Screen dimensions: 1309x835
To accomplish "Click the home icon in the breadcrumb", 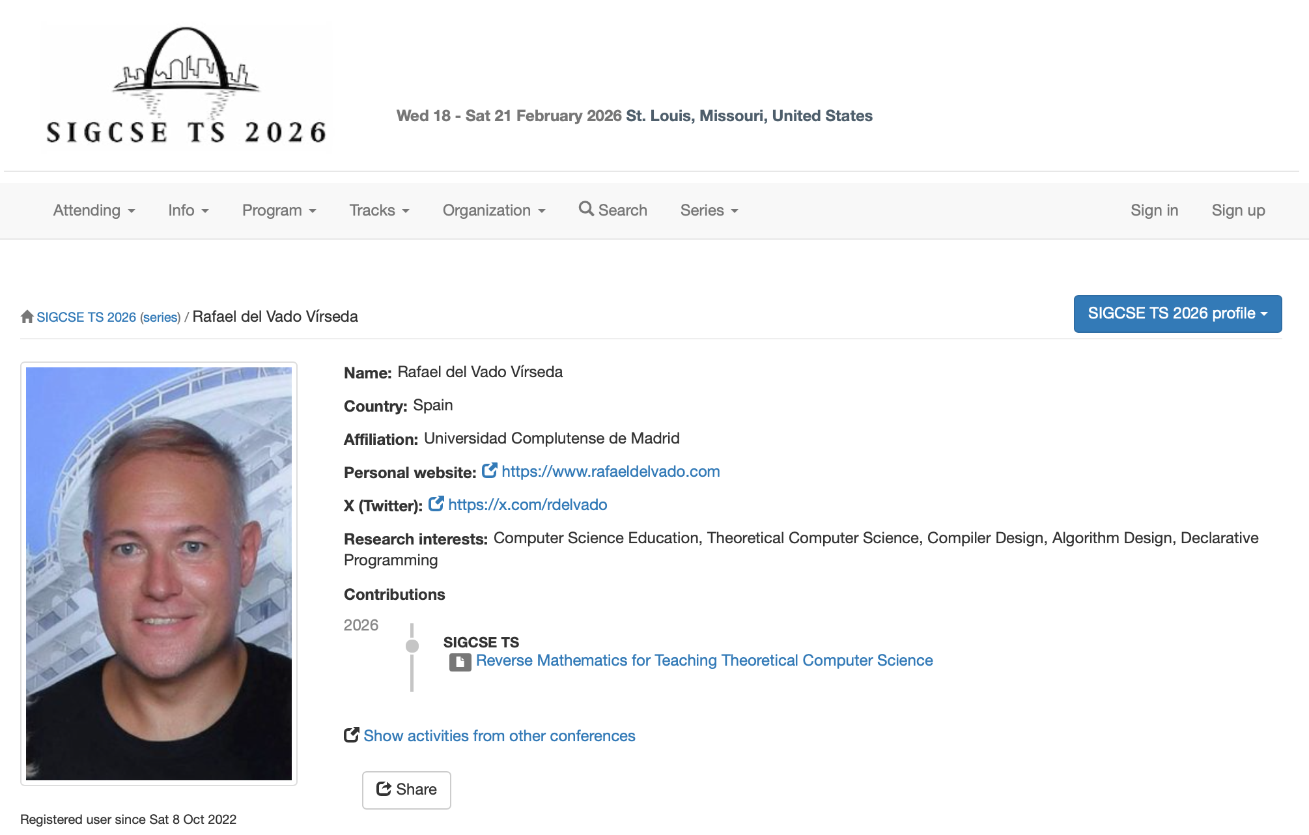I will click(x=27, y=317).
